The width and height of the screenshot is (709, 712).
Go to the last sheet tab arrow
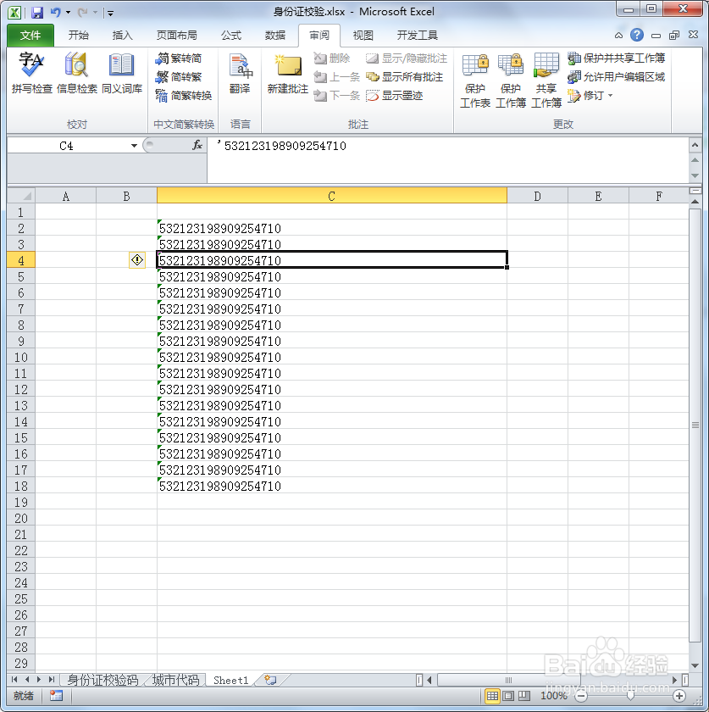click(x=52, y=679)
